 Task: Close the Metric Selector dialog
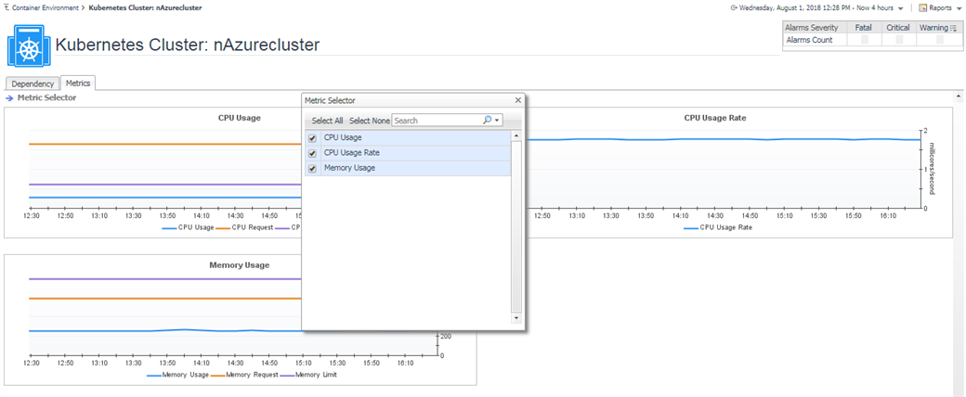pyautogui.click(x=517, y=100)
